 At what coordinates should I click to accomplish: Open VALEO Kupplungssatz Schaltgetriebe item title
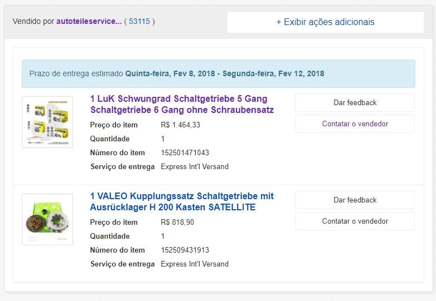coord(182,201)
